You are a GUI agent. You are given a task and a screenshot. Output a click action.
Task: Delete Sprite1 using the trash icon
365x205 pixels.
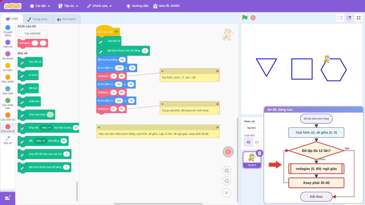259,153
